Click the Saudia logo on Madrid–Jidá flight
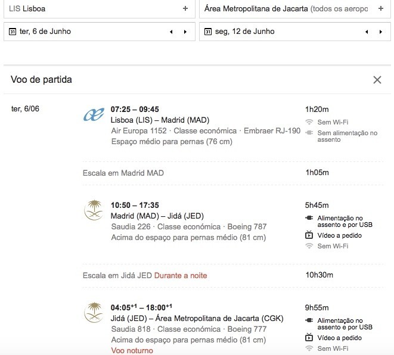Image resolution: width=394 pixels, height=355 pixels. (x=94, y=210)
